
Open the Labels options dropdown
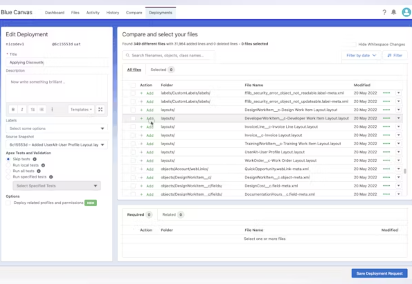pos(102,128)
